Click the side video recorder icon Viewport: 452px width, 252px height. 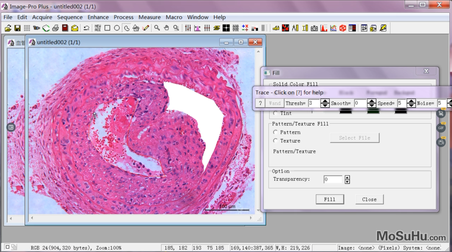[x=442, y=142]
